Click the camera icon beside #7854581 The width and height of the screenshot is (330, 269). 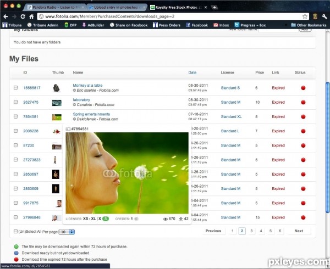[68, 128]
